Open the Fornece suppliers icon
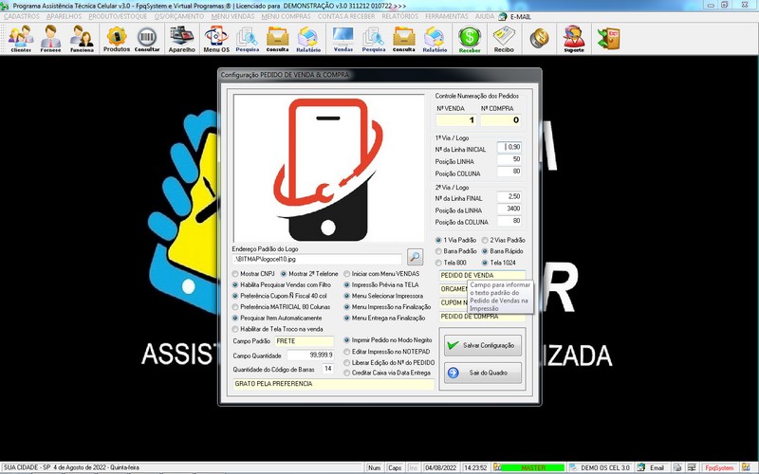The width and height of the screenshot is (759, 474). (51, 38)
